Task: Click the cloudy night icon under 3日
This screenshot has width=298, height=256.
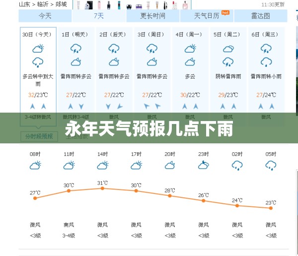Action: [152, 62]
